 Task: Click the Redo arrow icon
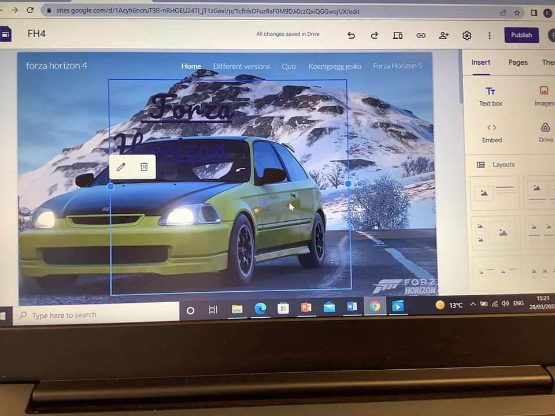coord(374,35)
